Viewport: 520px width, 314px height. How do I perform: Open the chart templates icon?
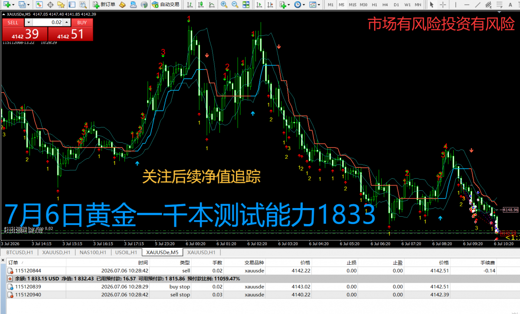[x=312, y=5]
